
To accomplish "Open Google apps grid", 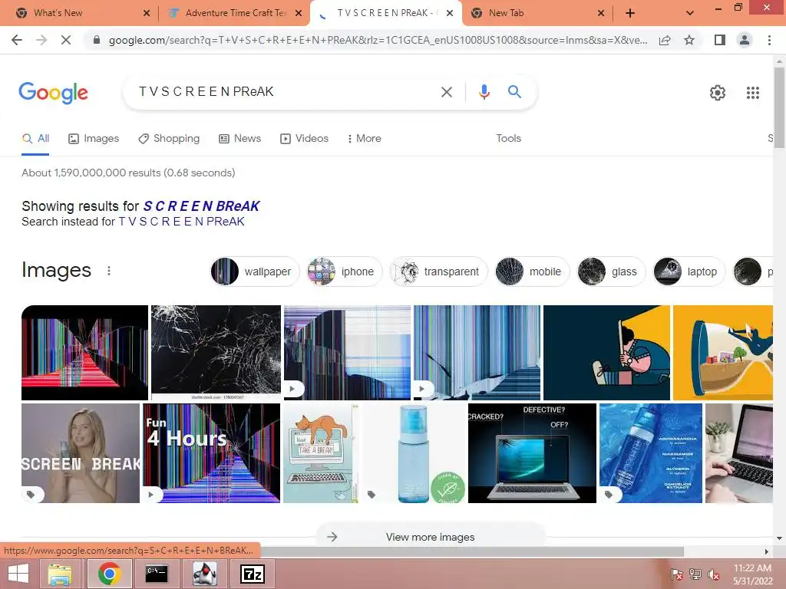I will coord(752,93).
